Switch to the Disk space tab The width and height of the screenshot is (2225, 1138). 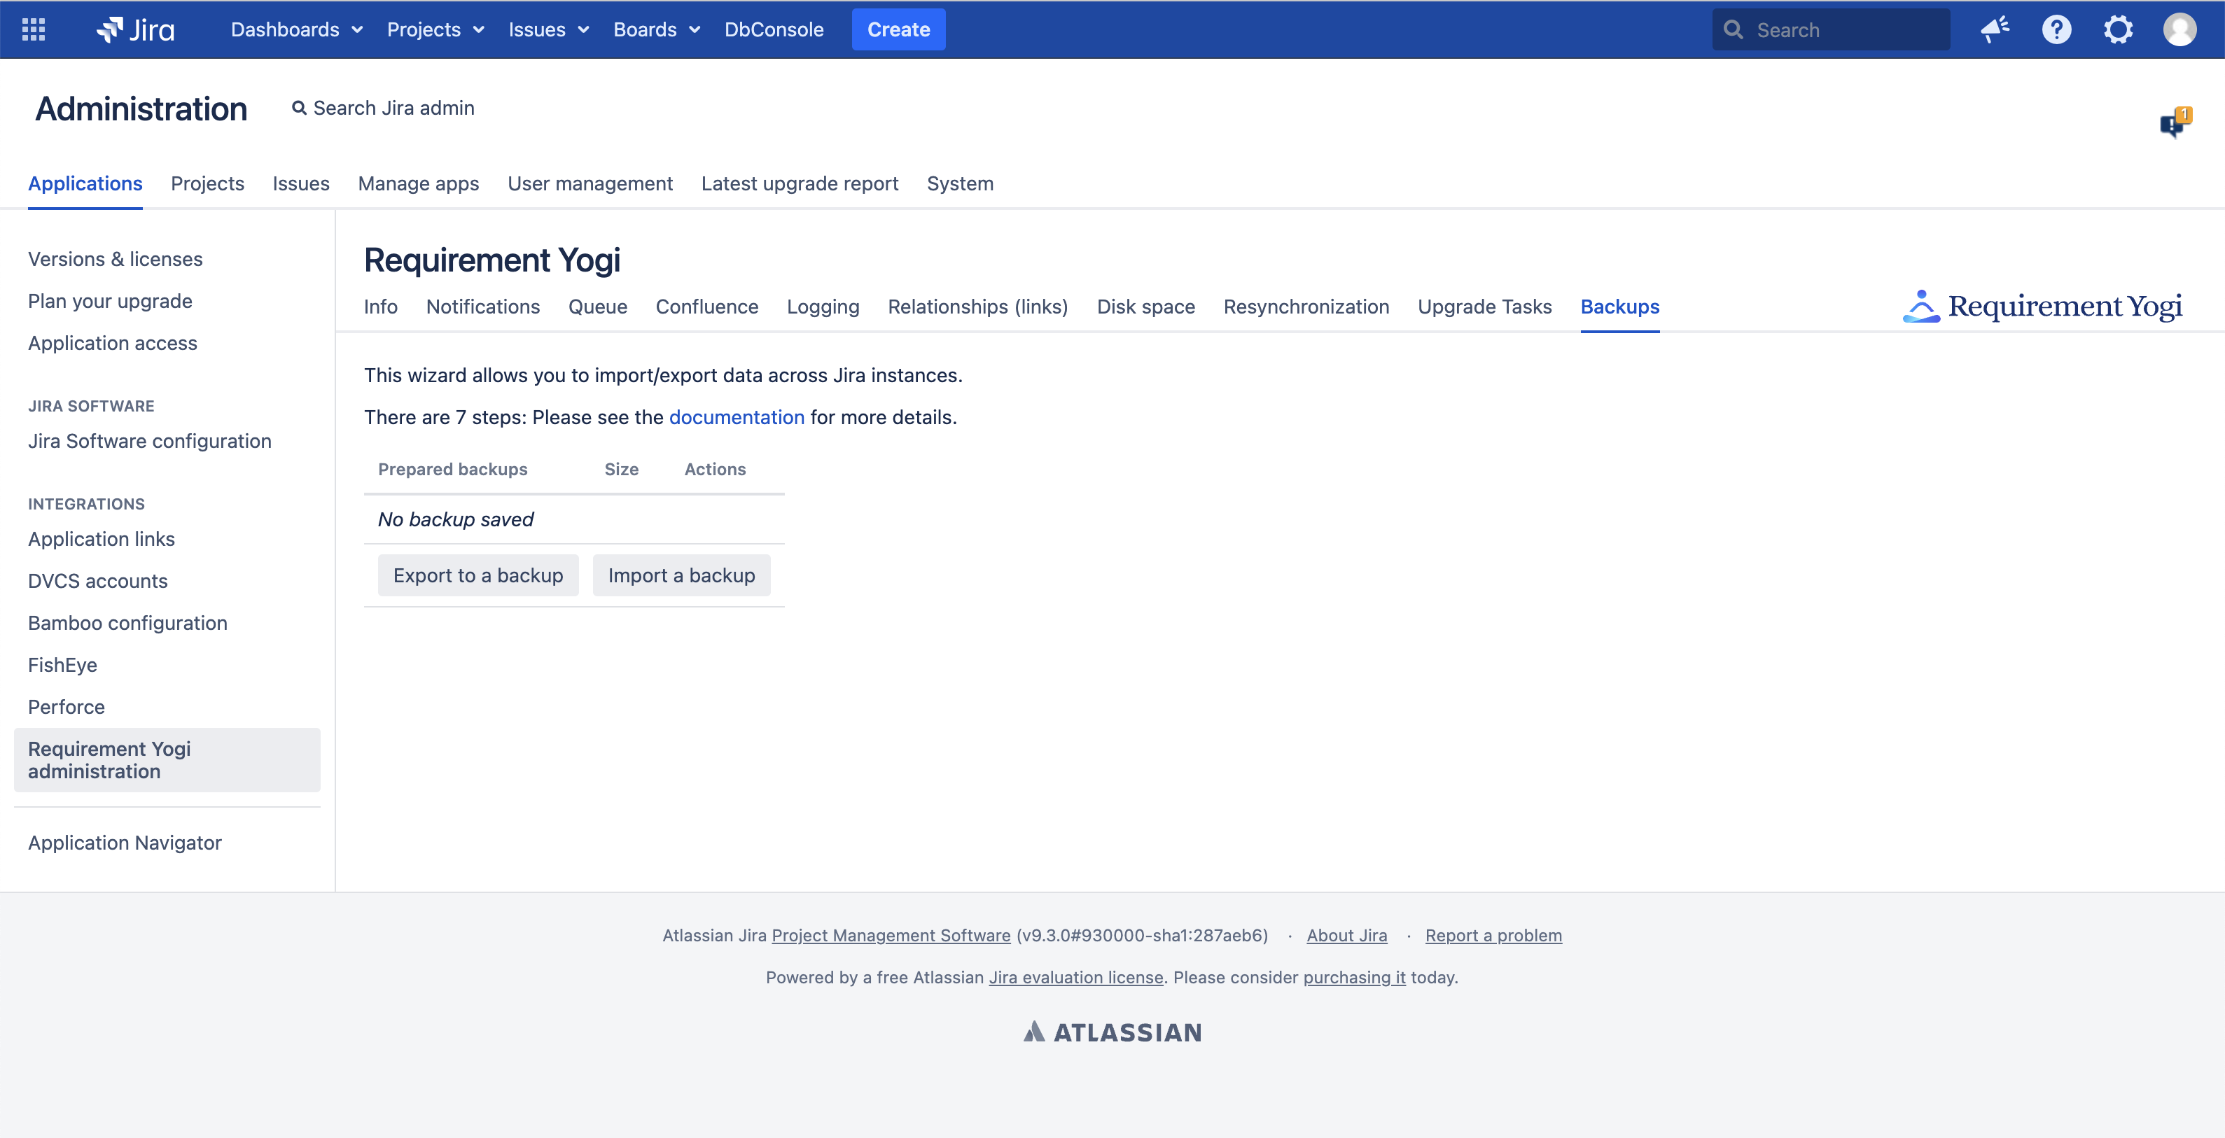[1145, 307]
